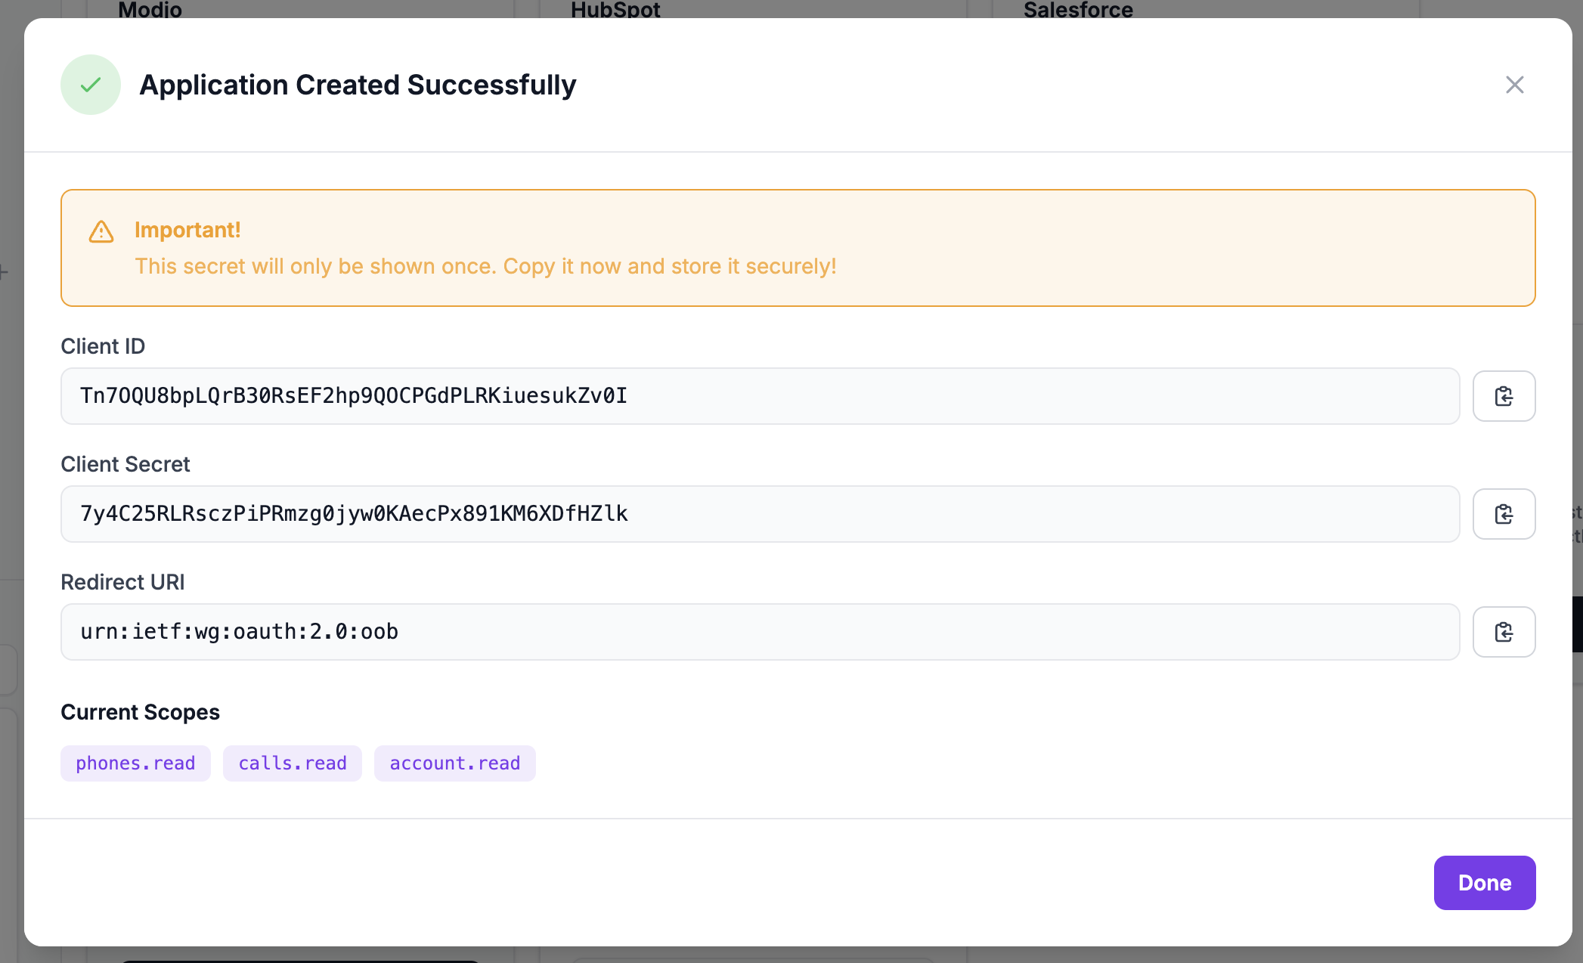This screenshot has width=1583, height=963.
Task: Copy the Redirect URI value
Action: [1503, 631]
